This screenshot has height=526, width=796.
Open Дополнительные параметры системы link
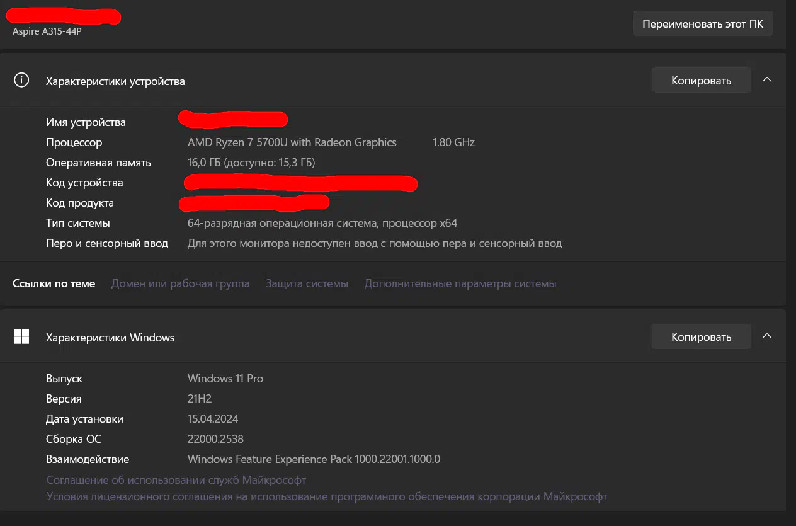pos(460,283)
